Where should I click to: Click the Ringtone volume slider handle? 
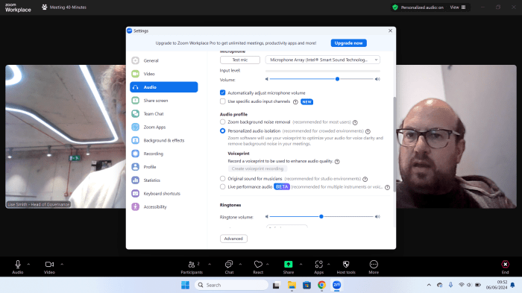[321, 217]
